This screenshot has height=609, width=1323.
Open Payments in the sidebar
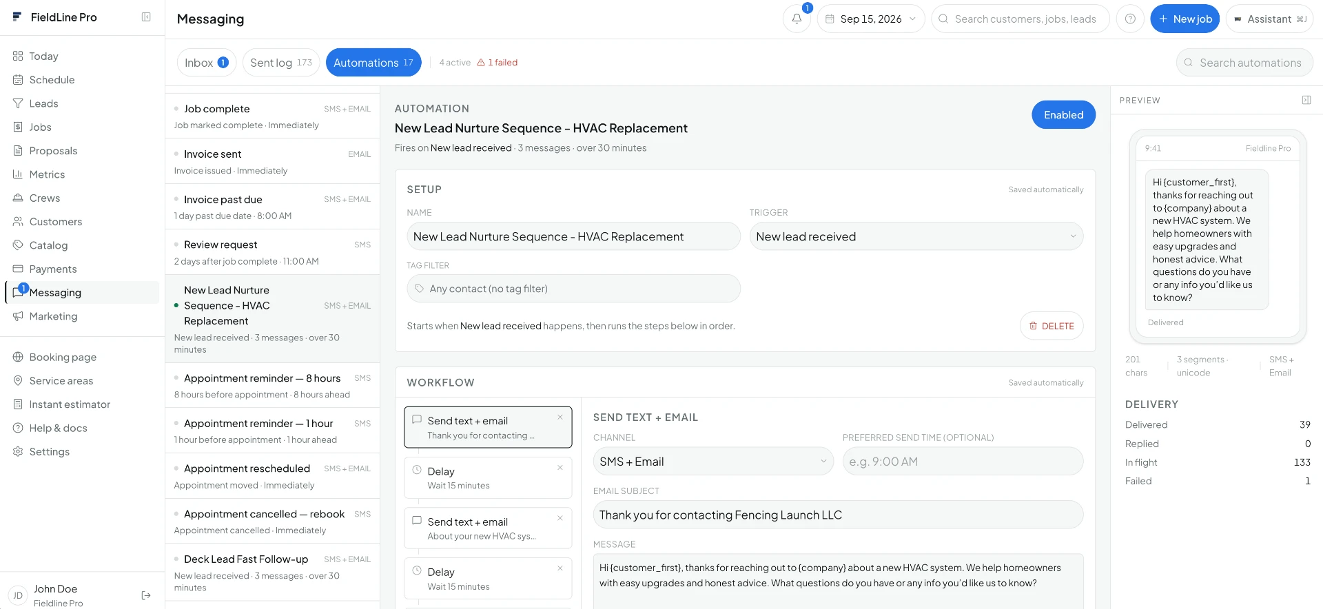tap(82, 269)
